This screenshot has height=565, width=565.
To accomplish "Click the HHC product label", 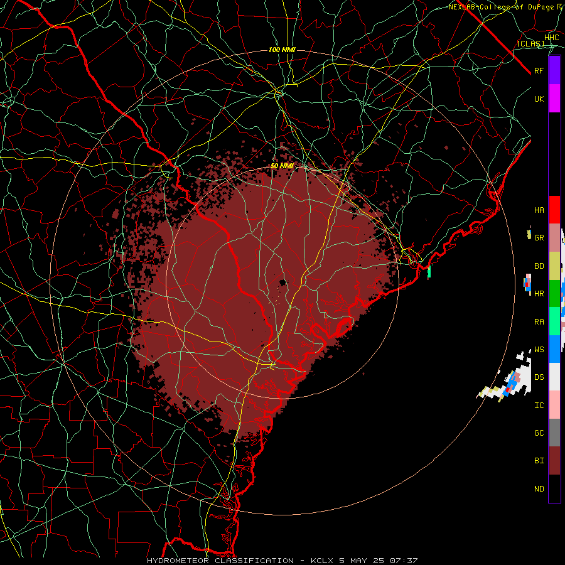I will (552, 38).
